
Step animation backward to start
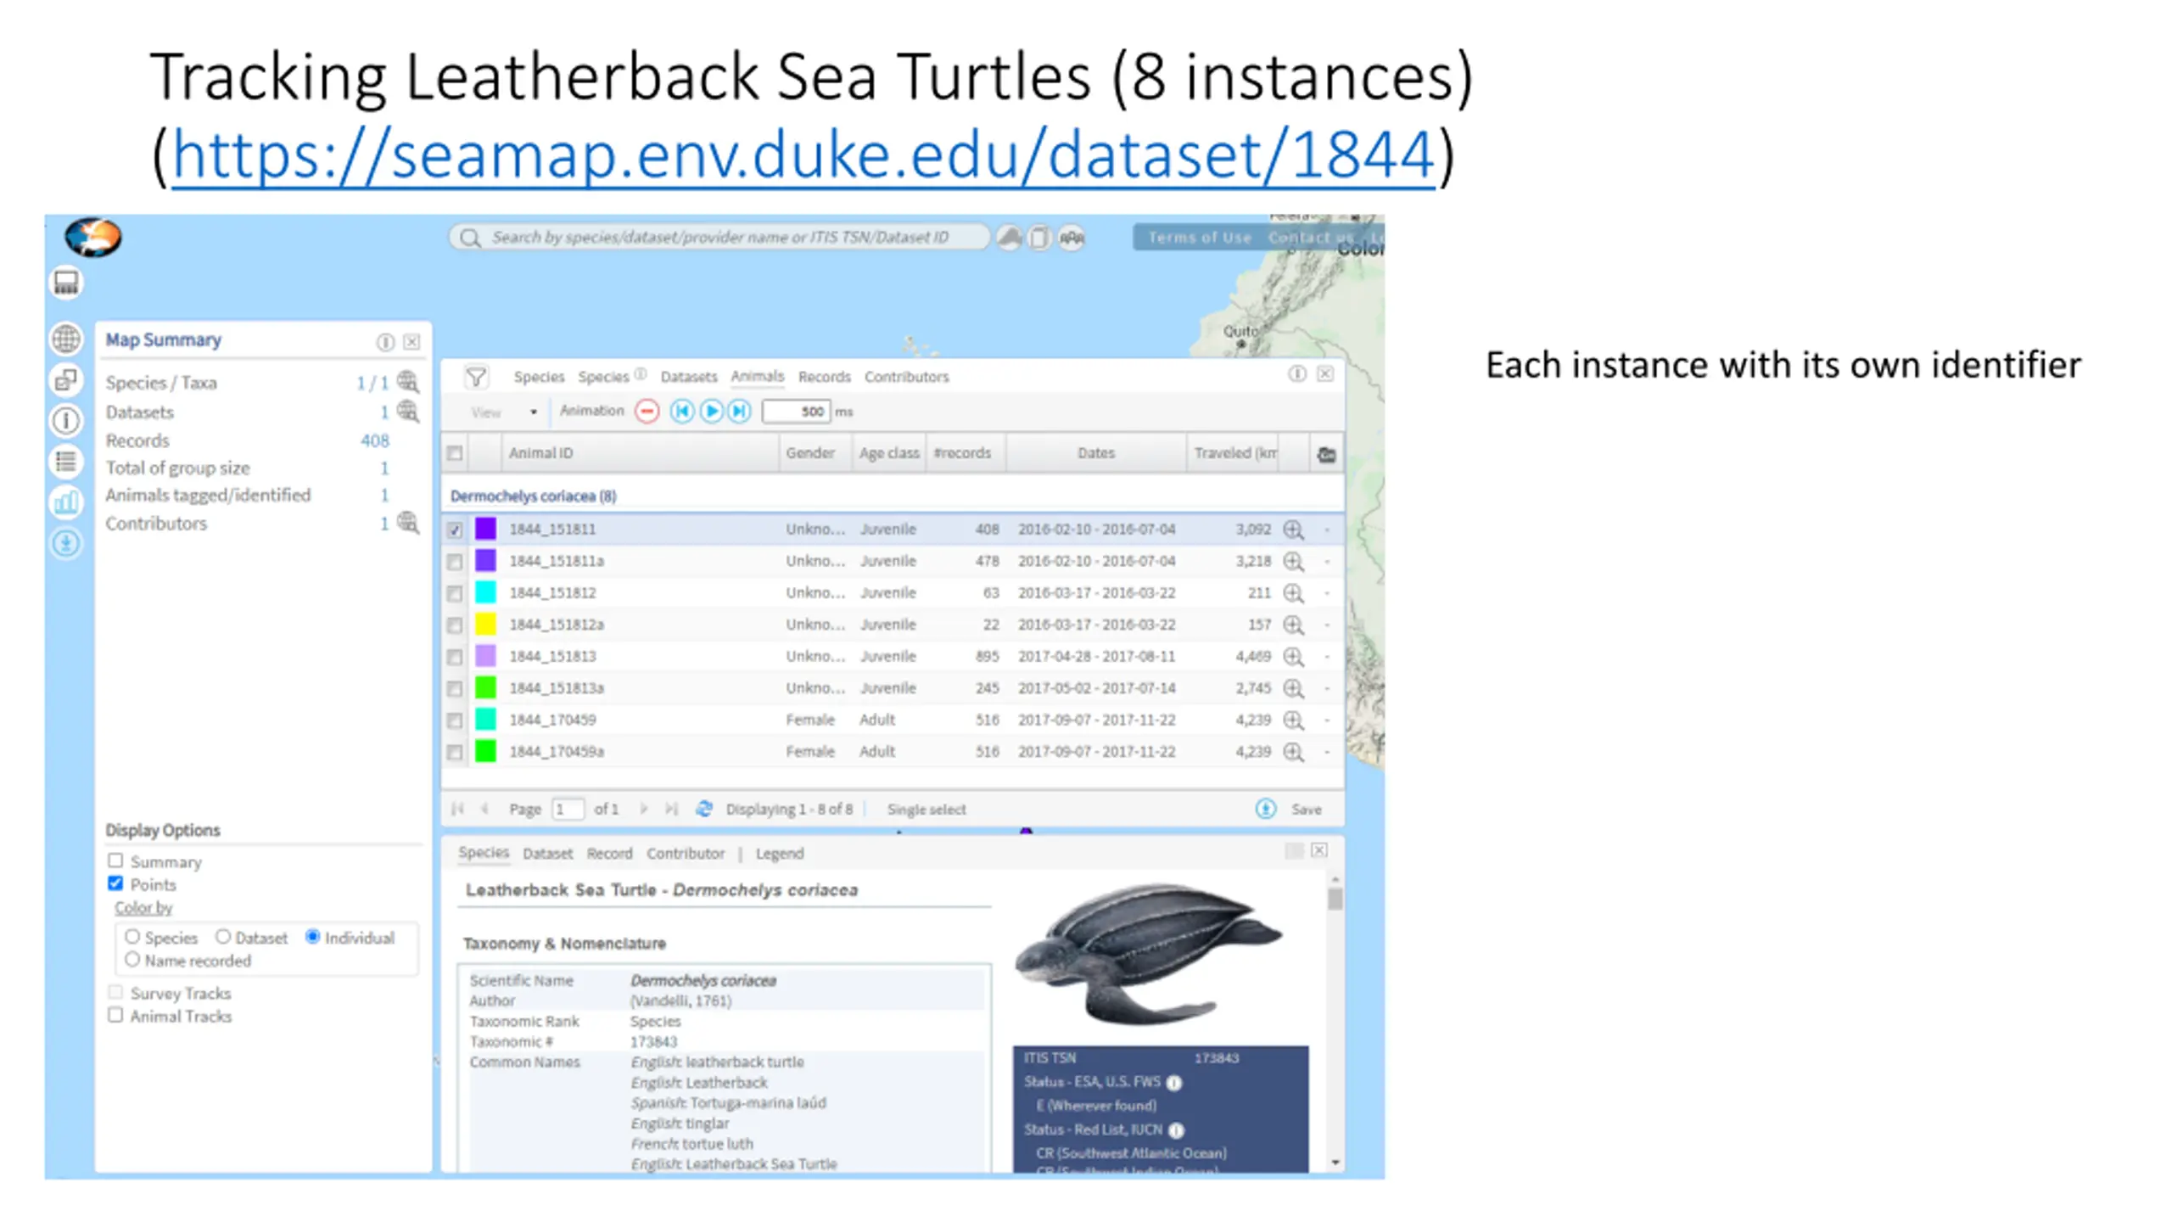[x=682, y=412]
